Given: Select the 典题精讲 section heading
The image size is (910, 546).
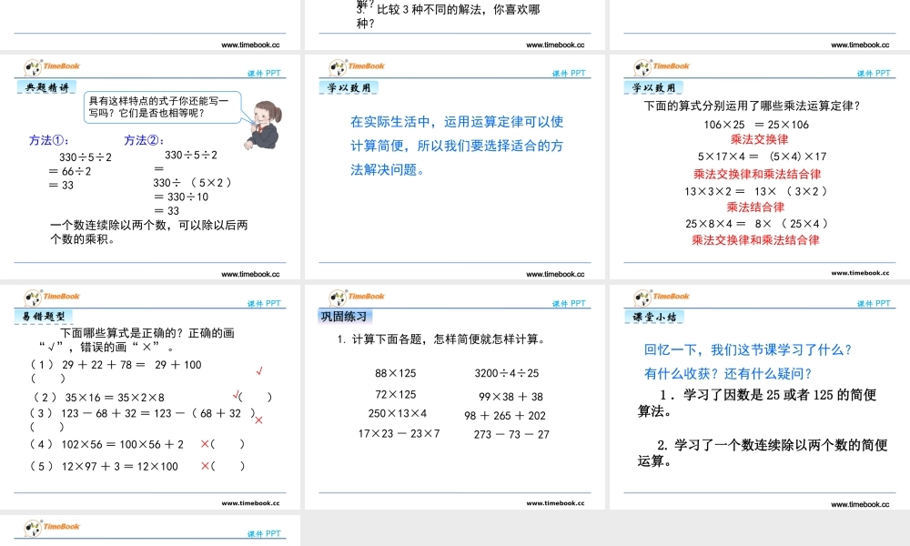Looking at the screenshot, I should coord(47,87).
